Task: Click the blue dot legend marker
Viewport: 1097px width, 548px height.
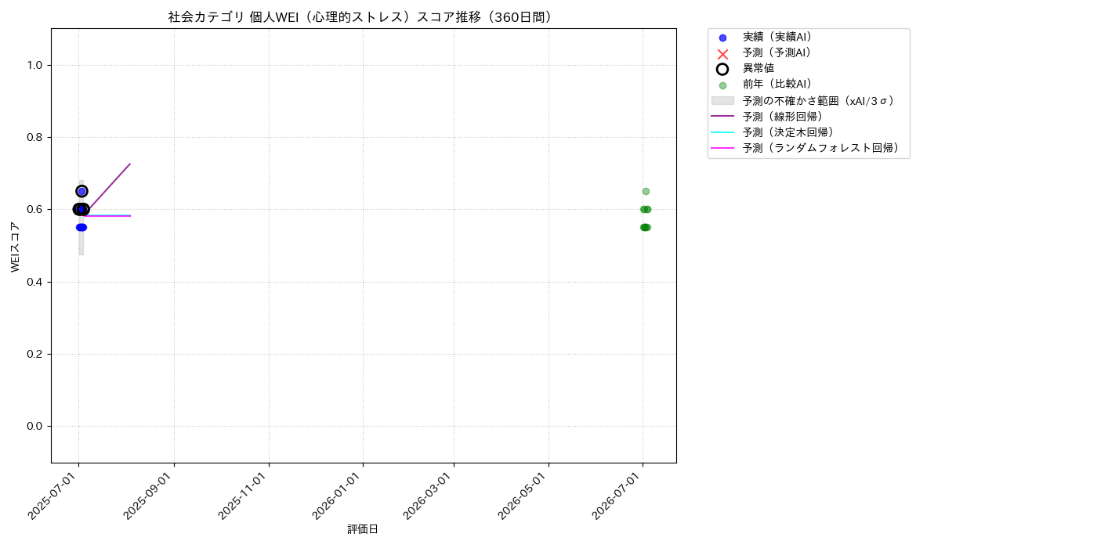Action: point(722,38)
